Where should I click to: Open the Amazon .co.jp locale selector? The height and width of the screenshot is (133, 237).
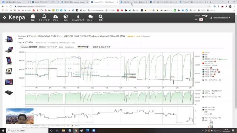point(201,16)
